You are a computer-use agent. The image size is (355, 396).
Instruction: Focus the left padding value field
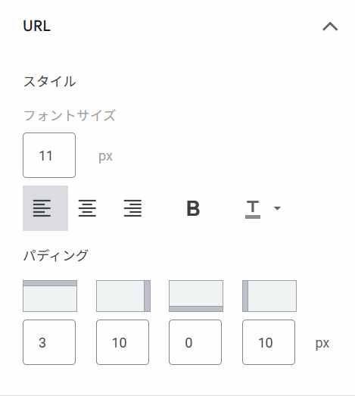269,342
